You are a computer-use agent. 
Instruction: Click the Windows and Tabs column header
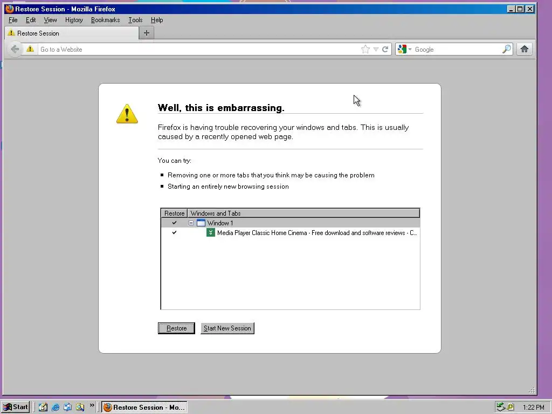click(x=303, y=213)
